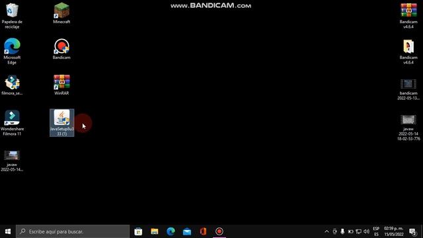Open the clock and calendar flyout
The width and height of the screenshot is (423, 238).
click(394, 231)
